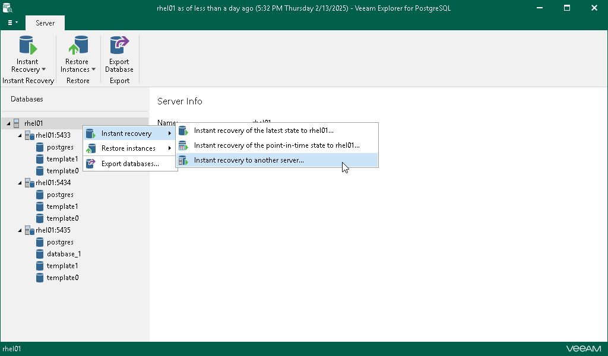Select template1 database under rhel01:5435

point(62,266)
